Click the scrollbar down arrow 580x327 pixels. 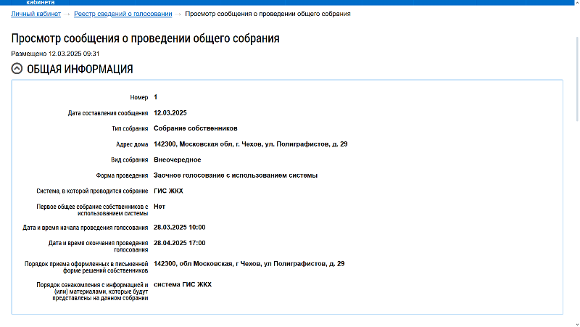[x=577, y=324]
